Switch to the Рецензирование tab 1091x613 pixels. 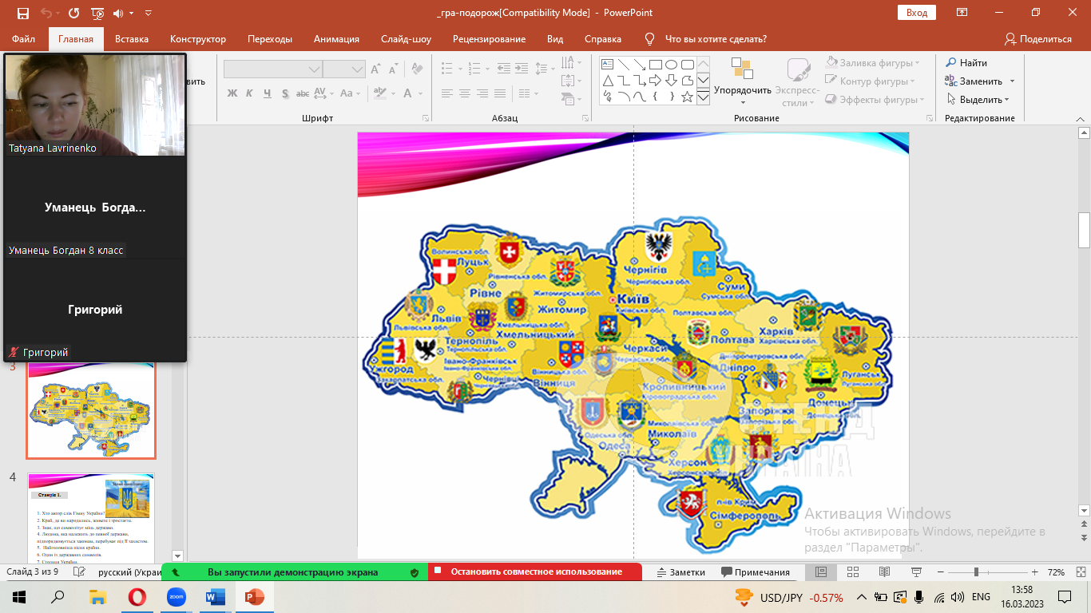pyautogui.click(x=489, y=39)
